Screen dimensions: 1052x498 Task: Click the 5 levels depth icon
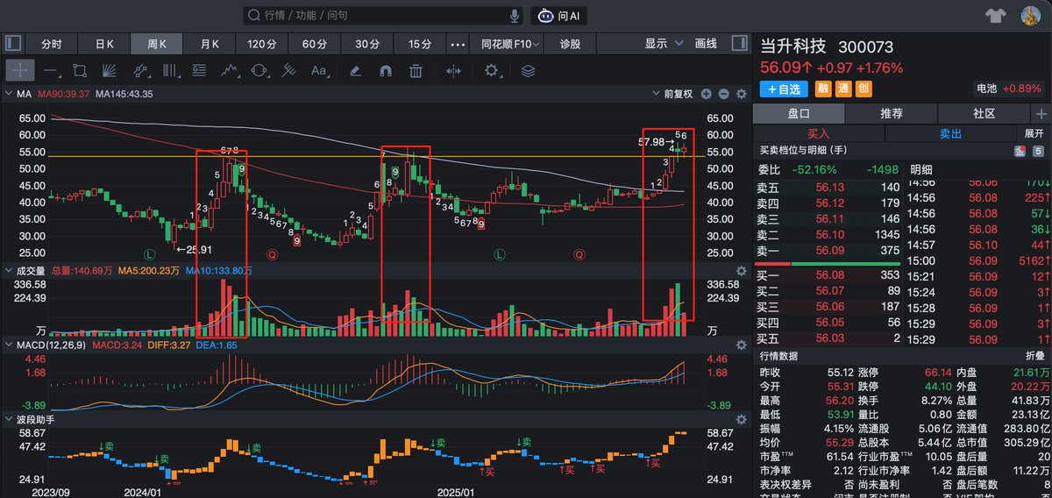[1036, 152]
